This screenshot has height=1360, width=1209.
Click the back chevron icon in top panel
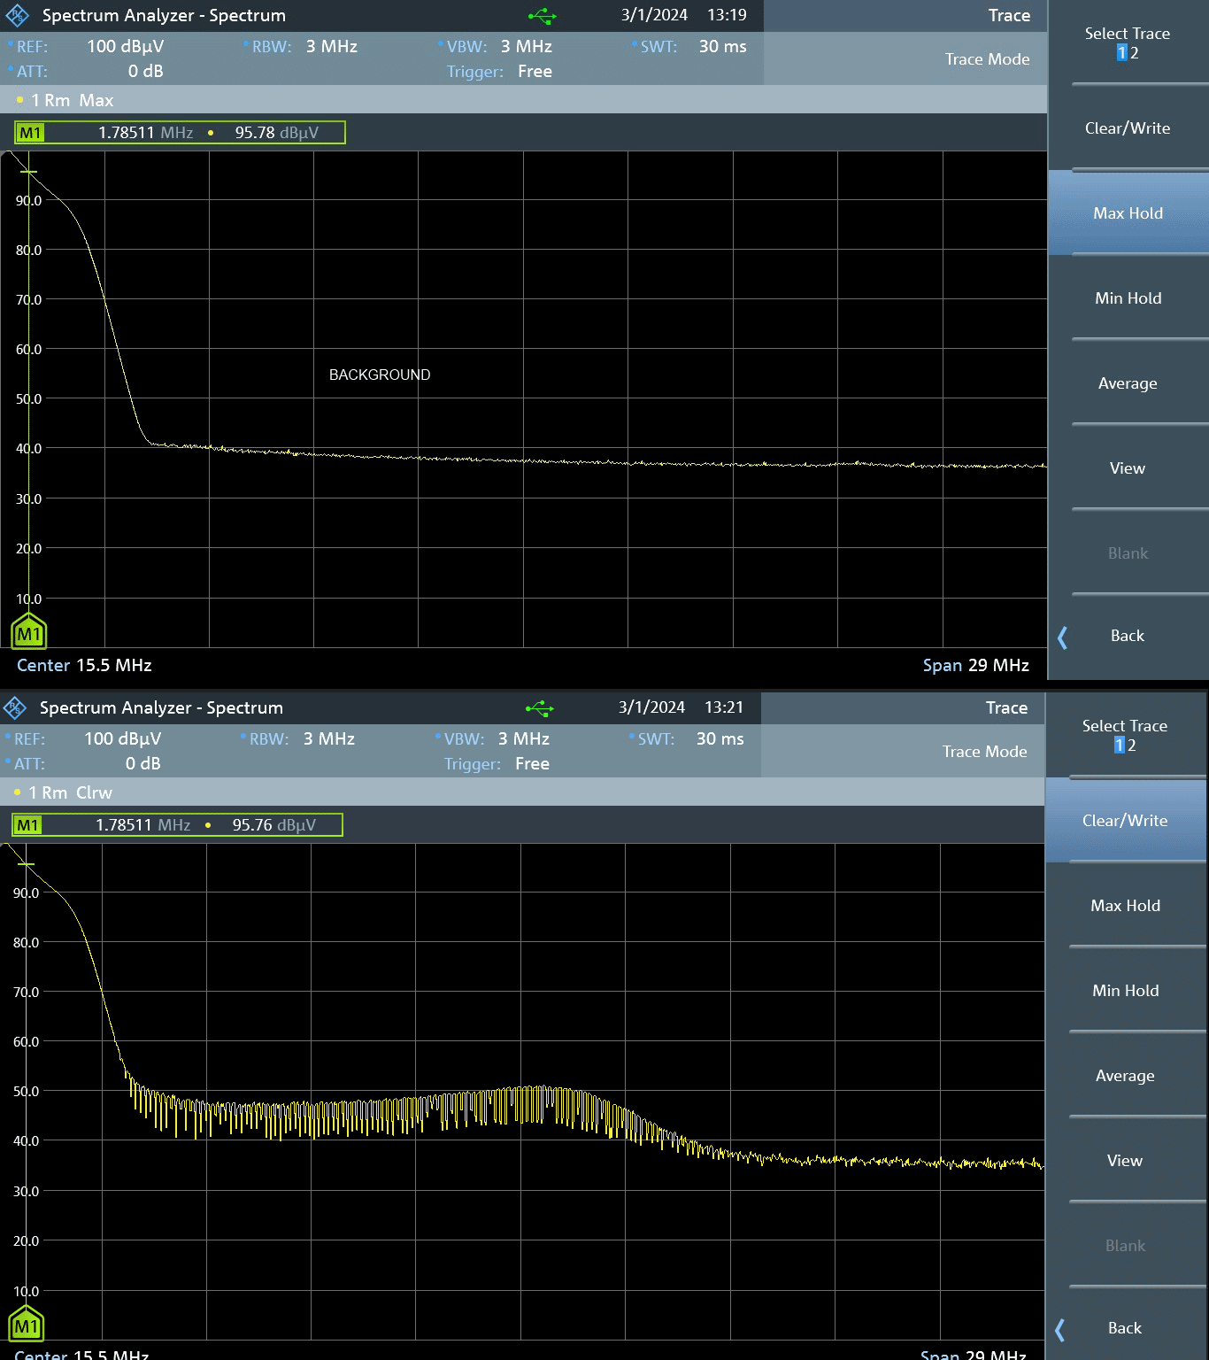coord(1063,637)
